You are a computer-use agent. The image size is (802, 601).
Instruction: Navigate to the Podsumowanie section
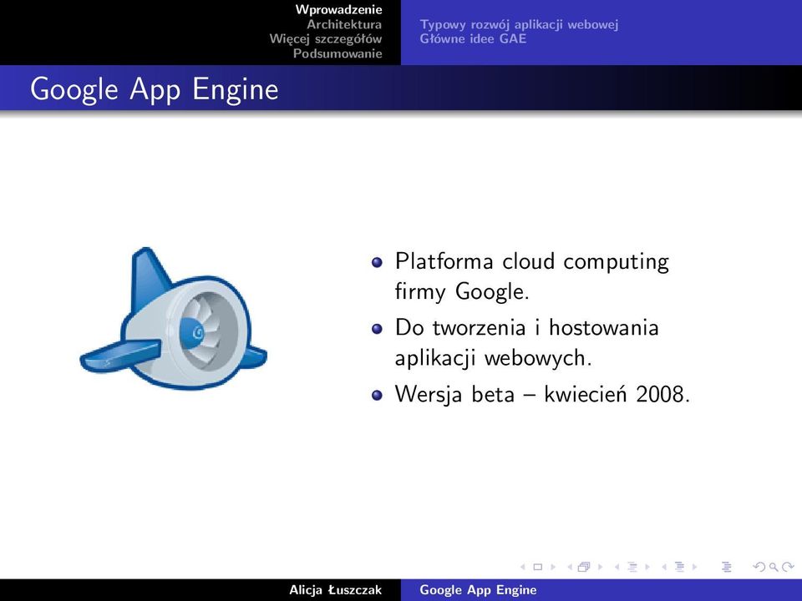(x=338, y=53)
